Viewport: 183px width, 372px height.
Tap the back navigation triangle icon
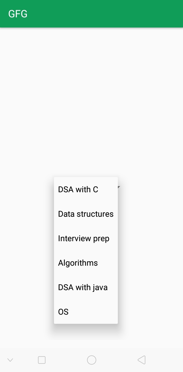pyautogui.click(x=142, y=360)
